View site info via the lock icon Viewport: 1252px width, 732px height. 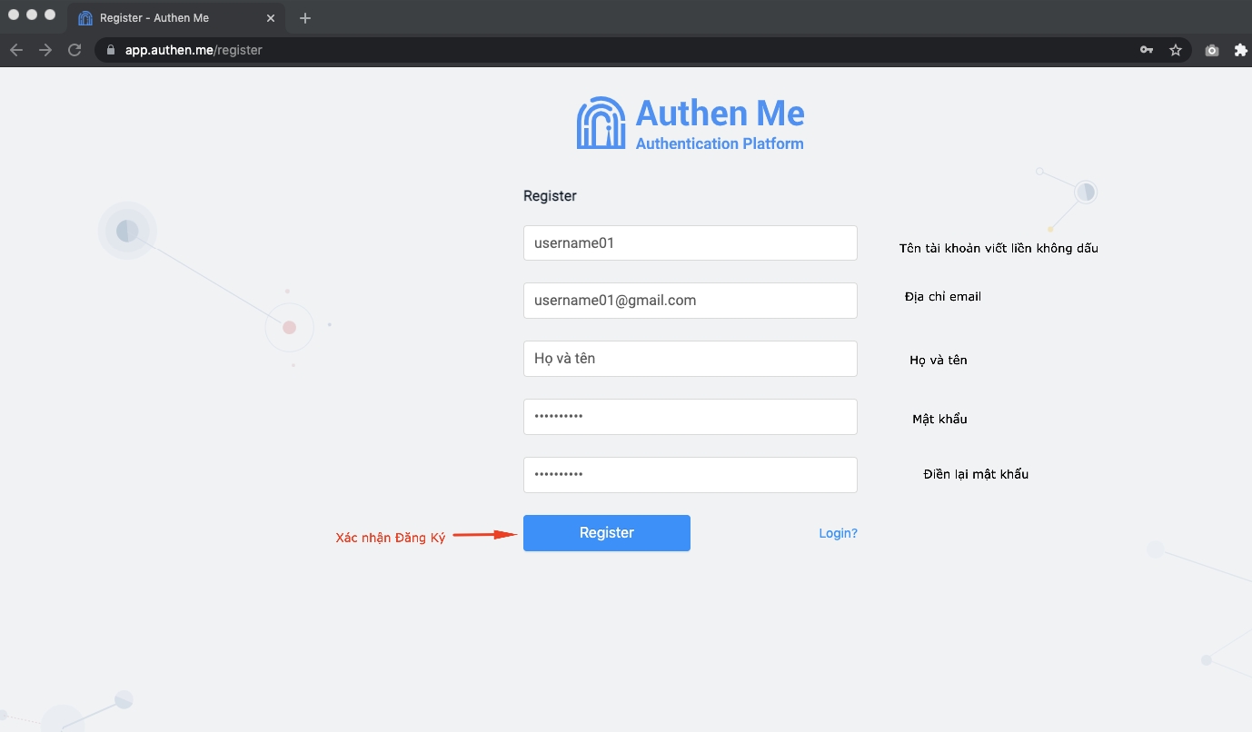tap(111, 50)
